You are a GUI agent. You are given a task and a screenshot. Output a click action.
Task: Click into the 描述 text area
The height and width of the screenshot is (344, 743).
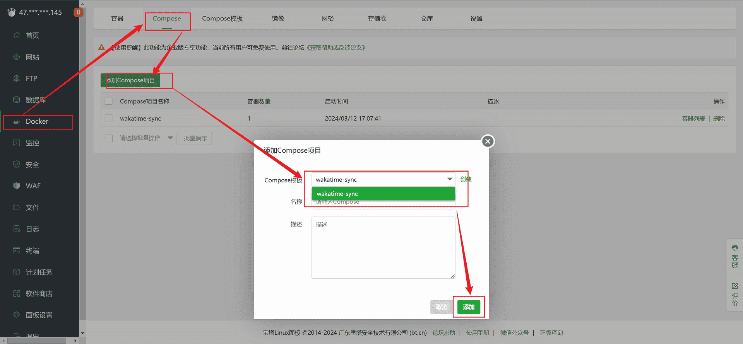coord(383,247)
